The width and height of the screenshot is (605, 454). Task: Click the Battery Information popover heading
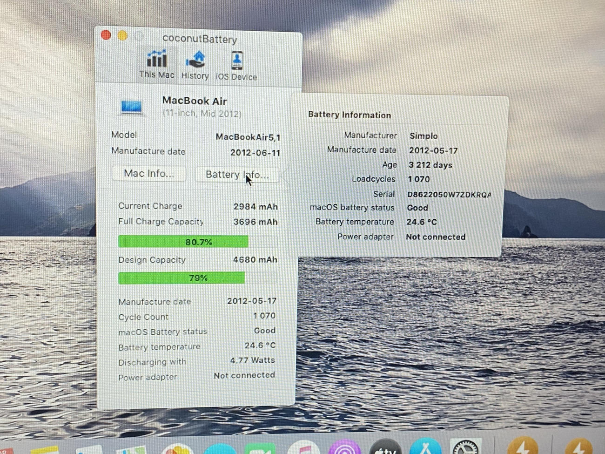point(350,115)
